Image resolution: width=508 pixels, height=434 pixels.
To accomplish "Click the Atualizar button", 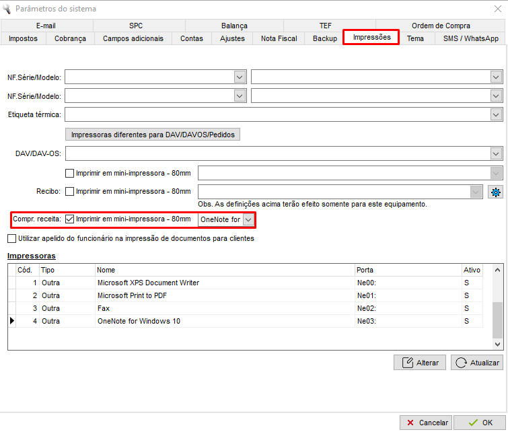I will (x=477, y=363).
